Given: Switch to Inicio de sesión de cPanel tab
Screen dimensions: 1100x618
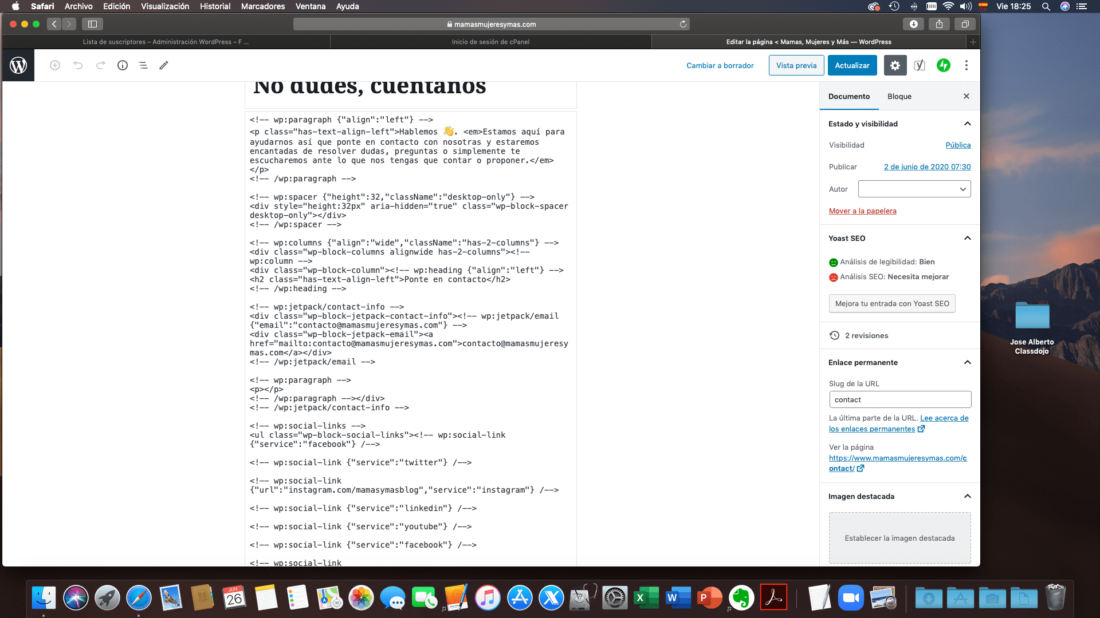Looking at the screenshot, I should 490,42.
